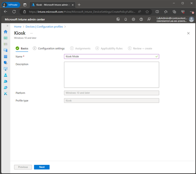Open the Troubleshooting + support tools icon
Image resolution: width=196 pixels, height=174 pixels.
(x=6, y=94)
